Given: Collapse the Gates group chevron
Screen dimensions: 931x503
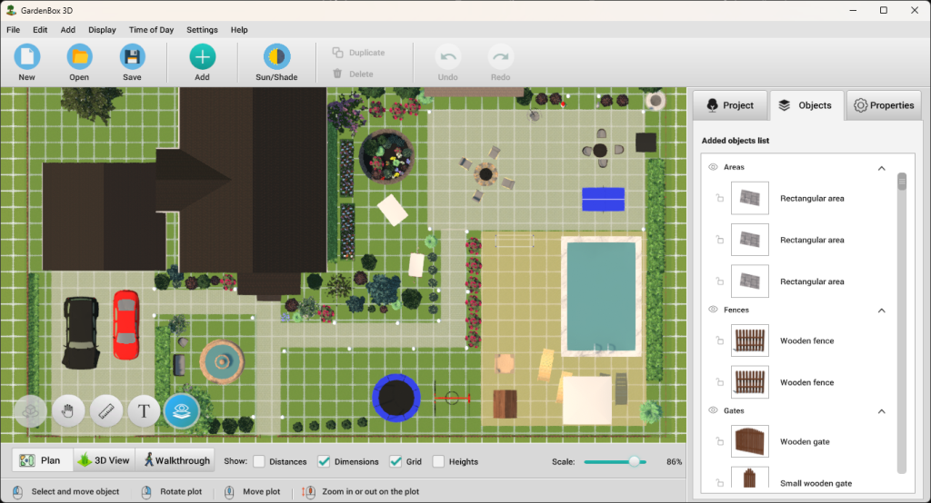Looking at the screenshot, I should pyautogui.click(x=882, y=411).
